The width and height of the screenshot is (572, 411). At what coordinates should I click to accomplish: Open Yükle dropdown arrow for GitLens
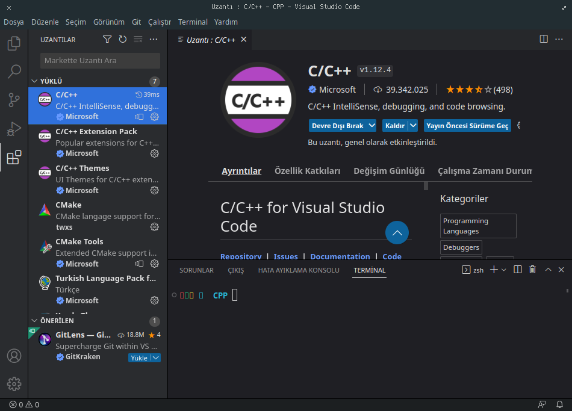[x=156, y=358]
